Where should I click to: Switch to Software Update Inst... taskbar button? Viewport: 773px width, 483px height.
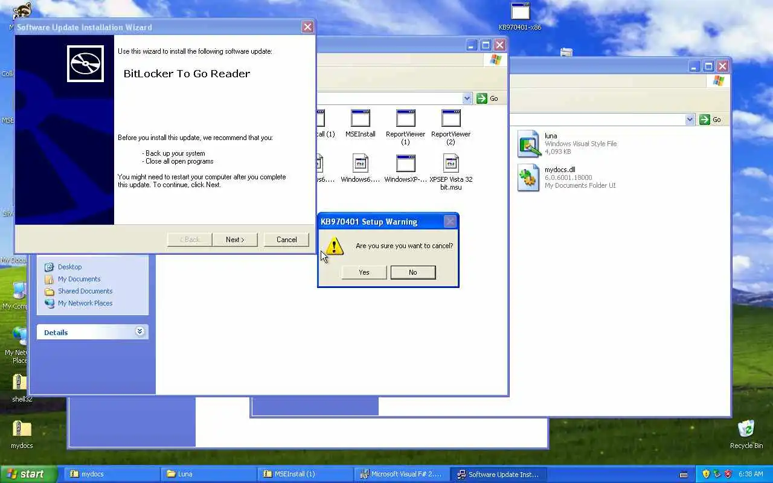(x=498, y=474)
